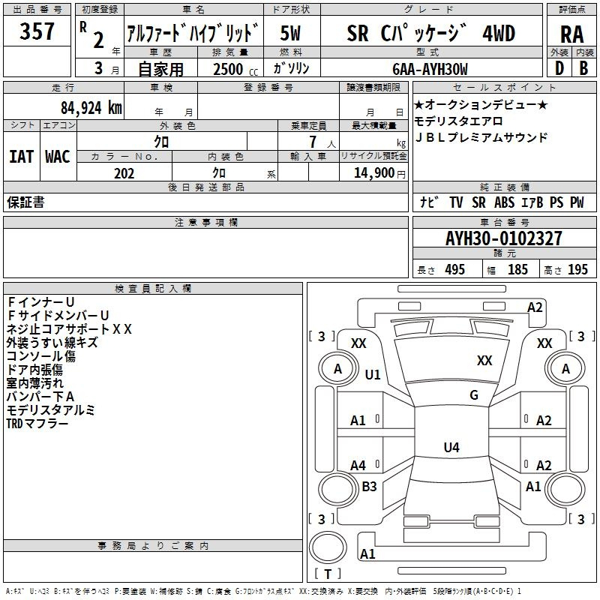The image size is (600, 600).
Task: Click U4 mark on roof diagram
Action: (451, 447)
